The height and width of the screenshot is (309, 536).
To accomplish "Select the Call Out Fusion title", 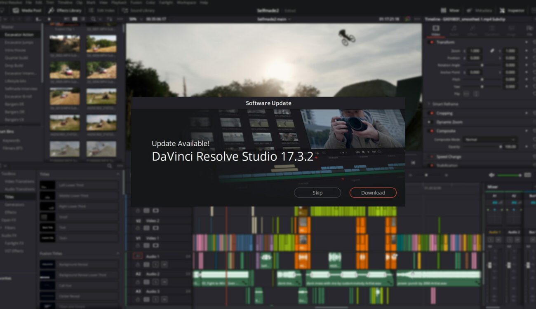I will coord(79,285).
